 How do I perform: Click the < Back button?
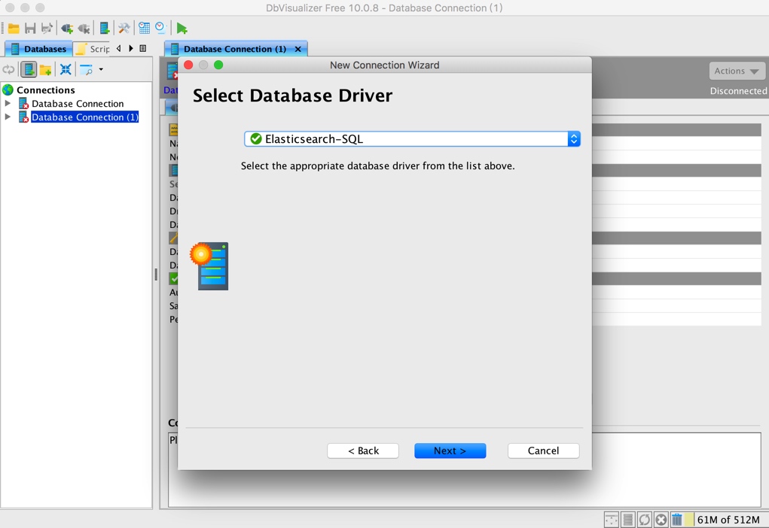(x=363, y=451)
